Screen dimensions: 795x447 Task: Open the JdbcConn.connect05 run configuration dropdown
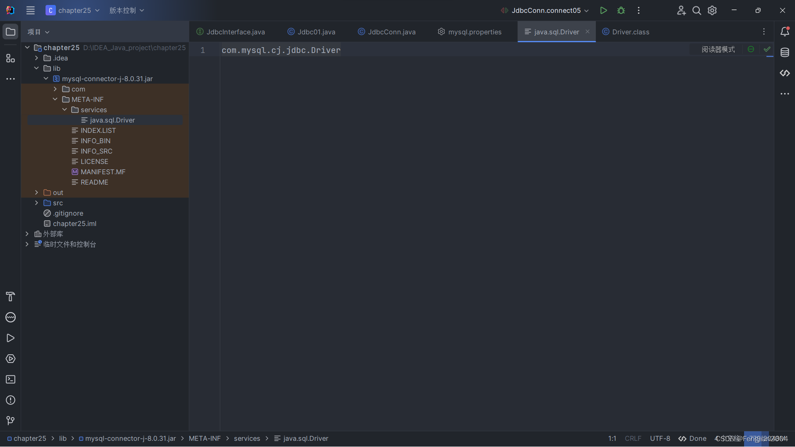click(547, 10)
